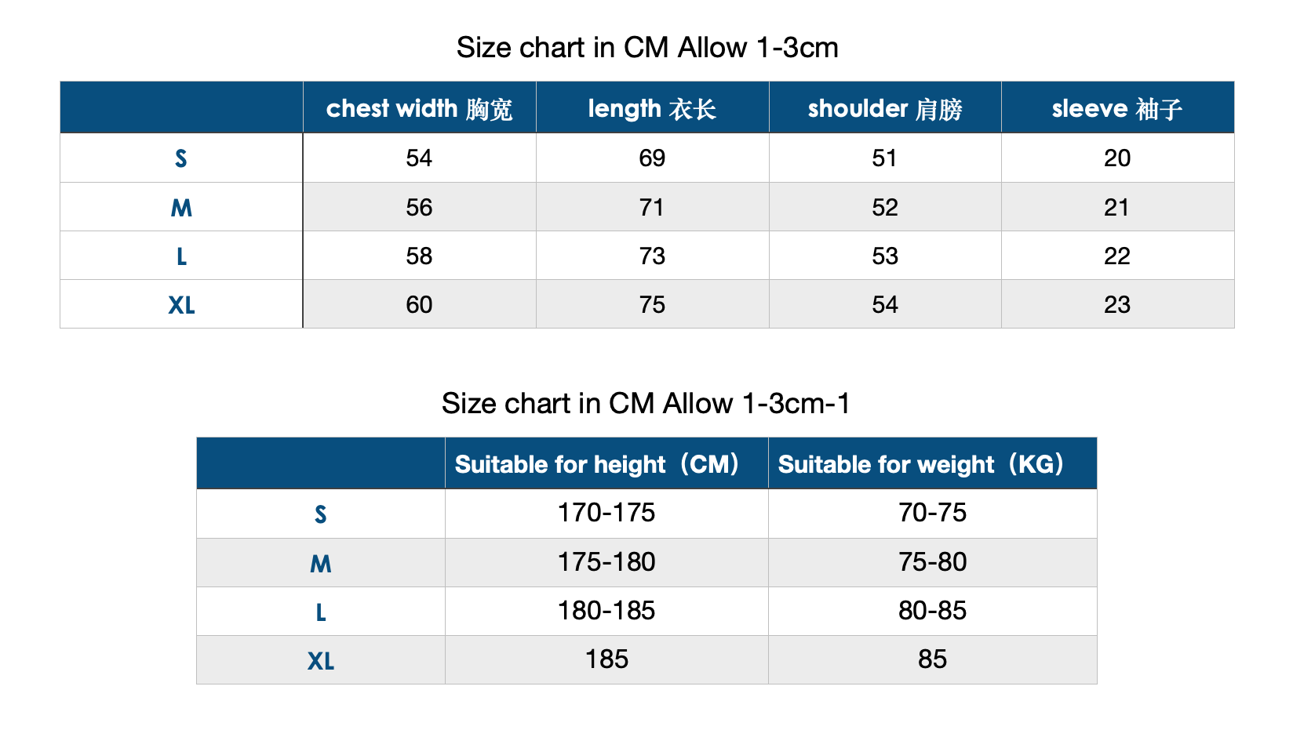Select the L row label in height/weight table
This screenshot has width=1293, height=748.
coord(320,612)
